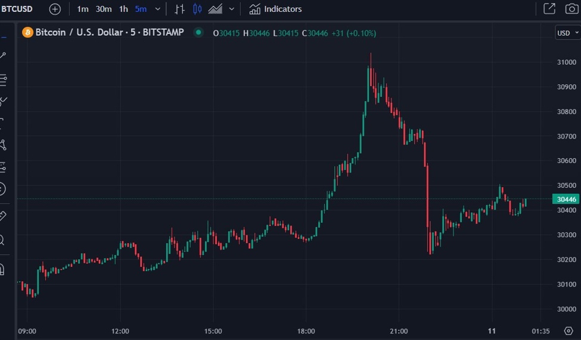The image size is (581, 340).
Task: Click the 30100 price axis label
Action: (567, 285)
